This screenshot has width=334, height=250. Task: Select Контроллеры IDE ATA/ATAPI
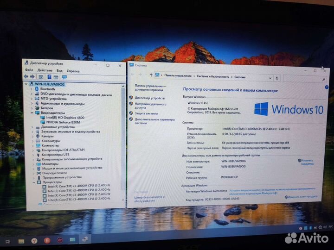point(63,150)
